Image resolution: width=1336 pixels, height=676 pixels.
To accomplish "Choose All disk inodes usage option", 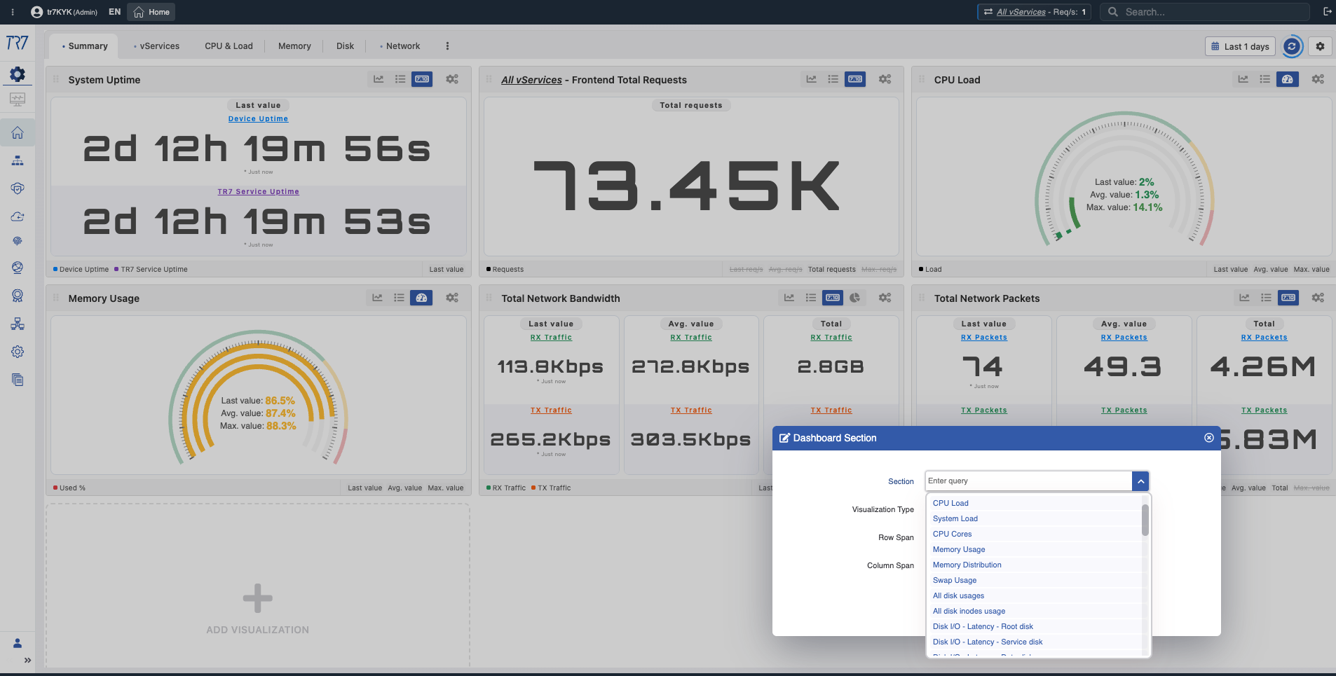I will [x=969, y=611].
